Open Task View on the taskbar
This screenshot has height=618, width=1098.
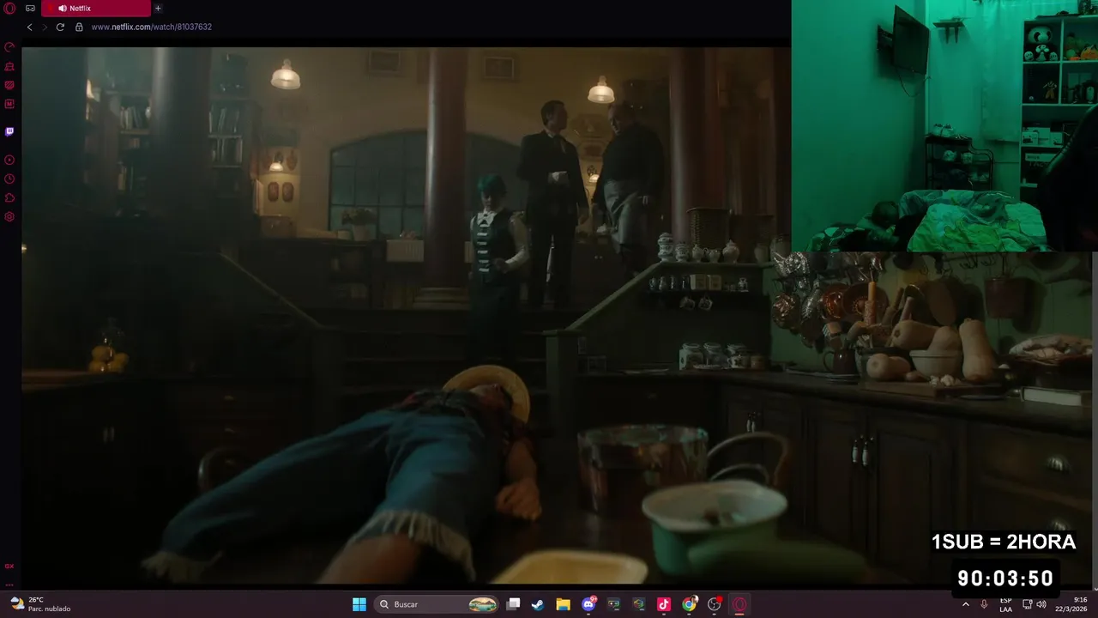[513, 604]
